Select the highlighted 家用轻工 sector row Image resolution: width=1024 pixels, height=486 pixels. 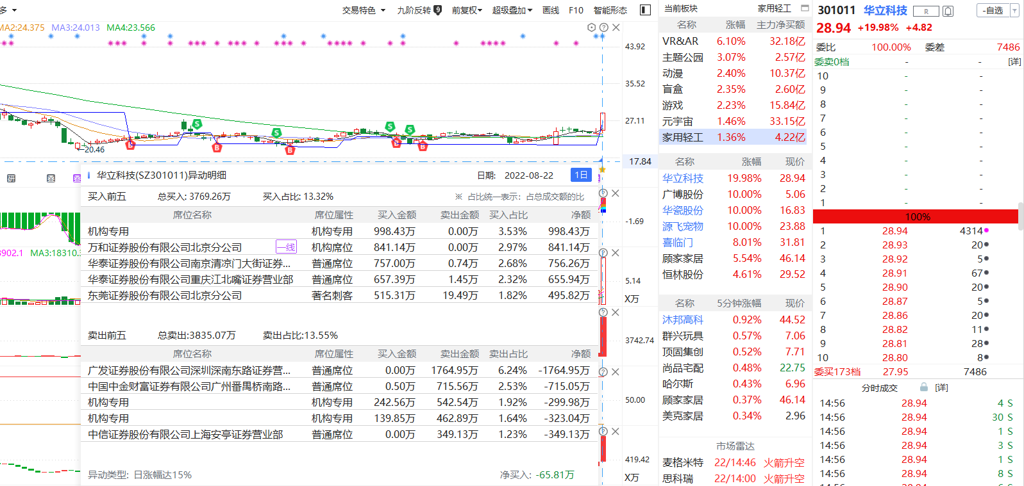(734, 137)
